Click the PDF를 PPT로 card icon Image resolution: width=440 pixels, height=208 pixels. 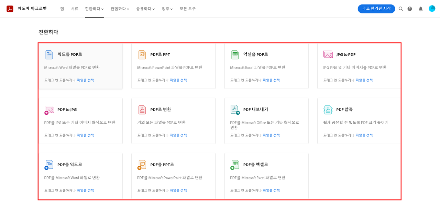(x=142, y=165)
